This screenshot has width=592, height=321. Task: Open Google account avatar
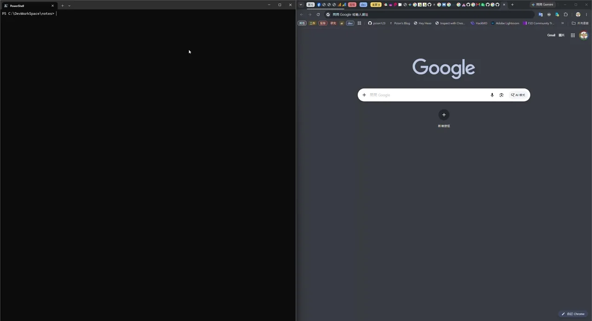point(584,35)
